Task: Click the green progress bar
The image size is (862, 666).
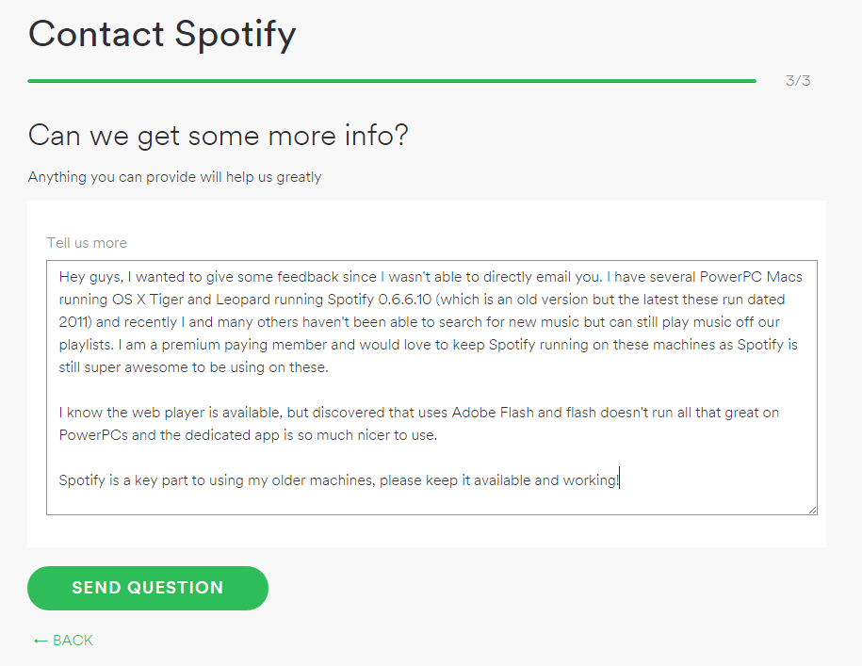Action: [x=391, y=81]
